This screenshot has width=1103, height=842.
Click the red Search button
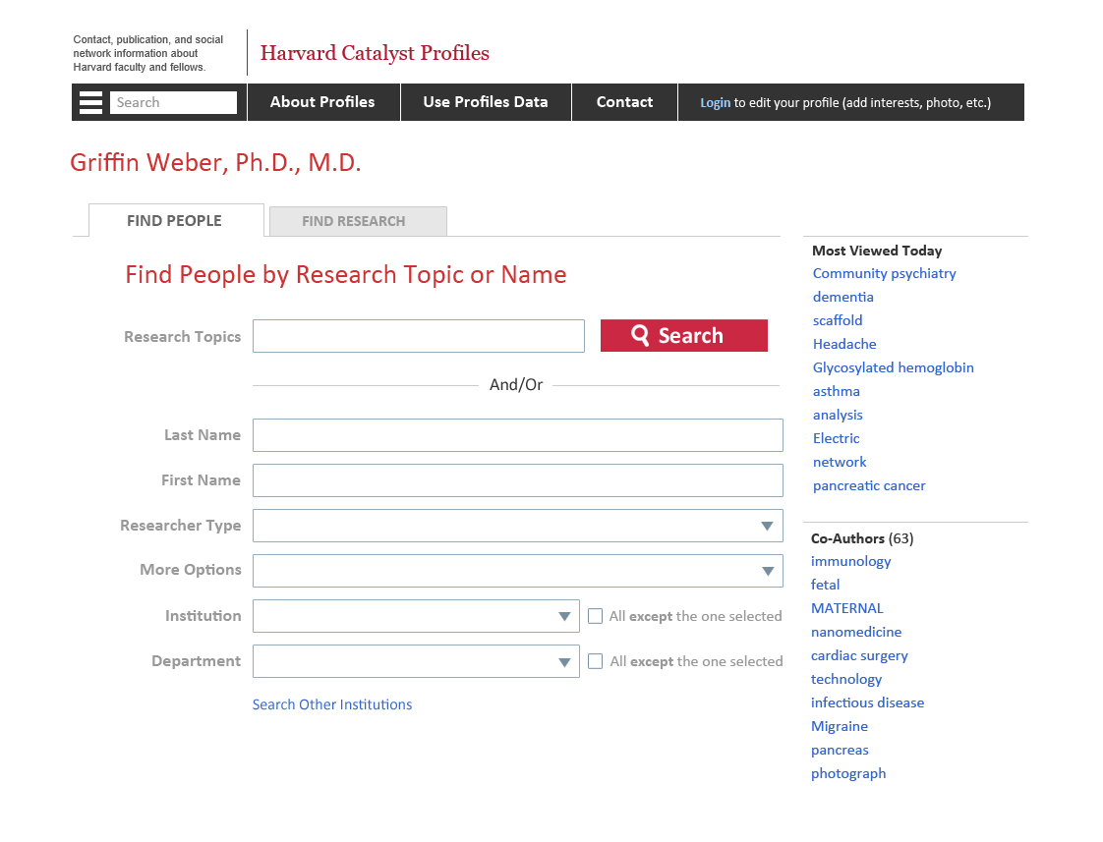pyautogui.click(x=684, y=335)
